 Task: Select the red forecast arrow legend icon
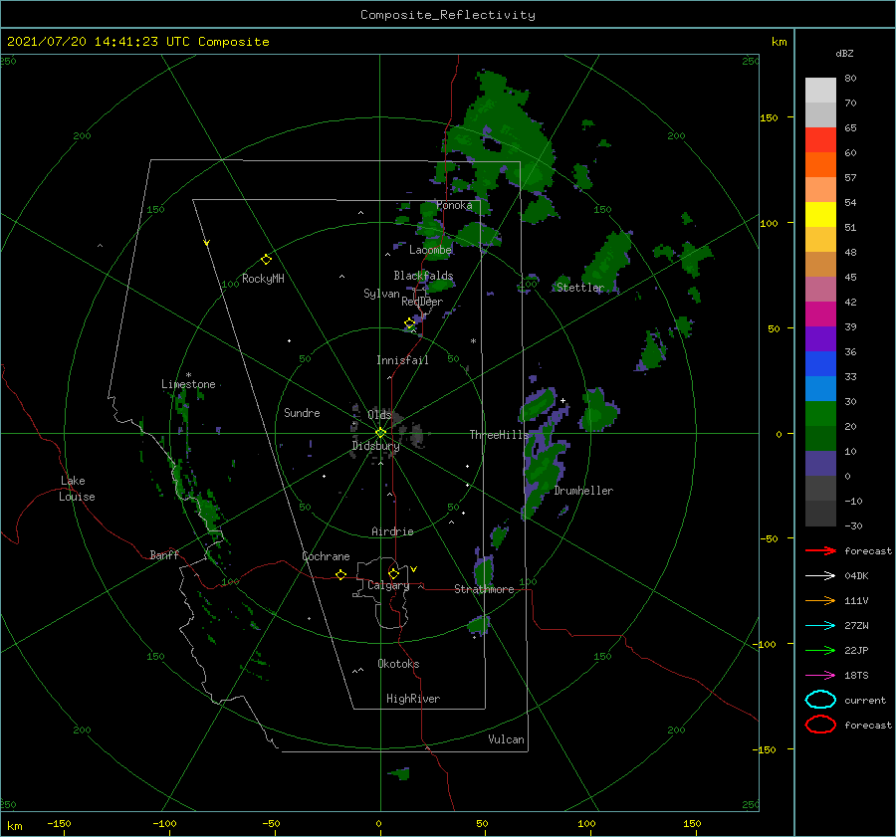(x=820, y=550)
